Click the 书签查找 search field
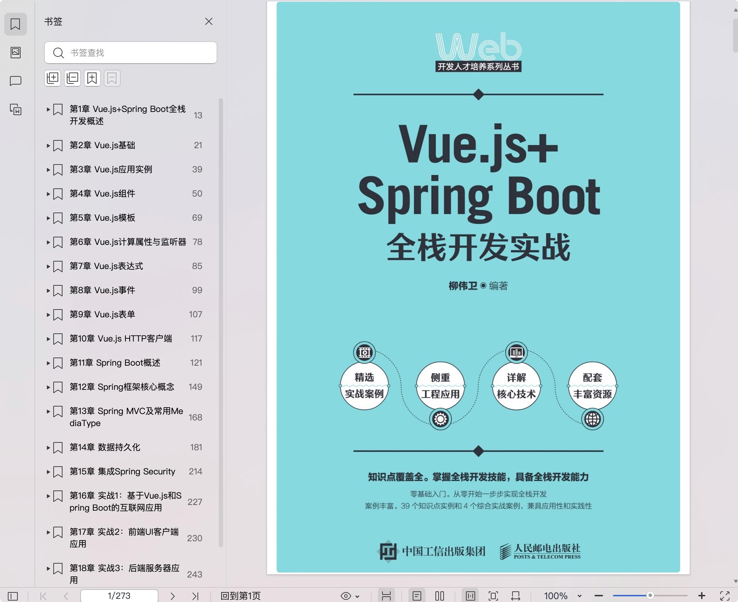738x602 pixels. (x=131, y=53)
